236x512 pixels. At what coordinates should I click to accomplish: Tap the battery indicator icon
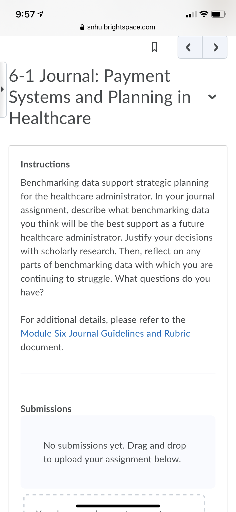[219, 14]
